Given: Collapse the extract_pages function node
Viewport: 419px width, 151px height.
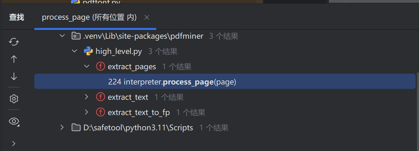Looking at the screenshot, I should [x=87, y=67].
